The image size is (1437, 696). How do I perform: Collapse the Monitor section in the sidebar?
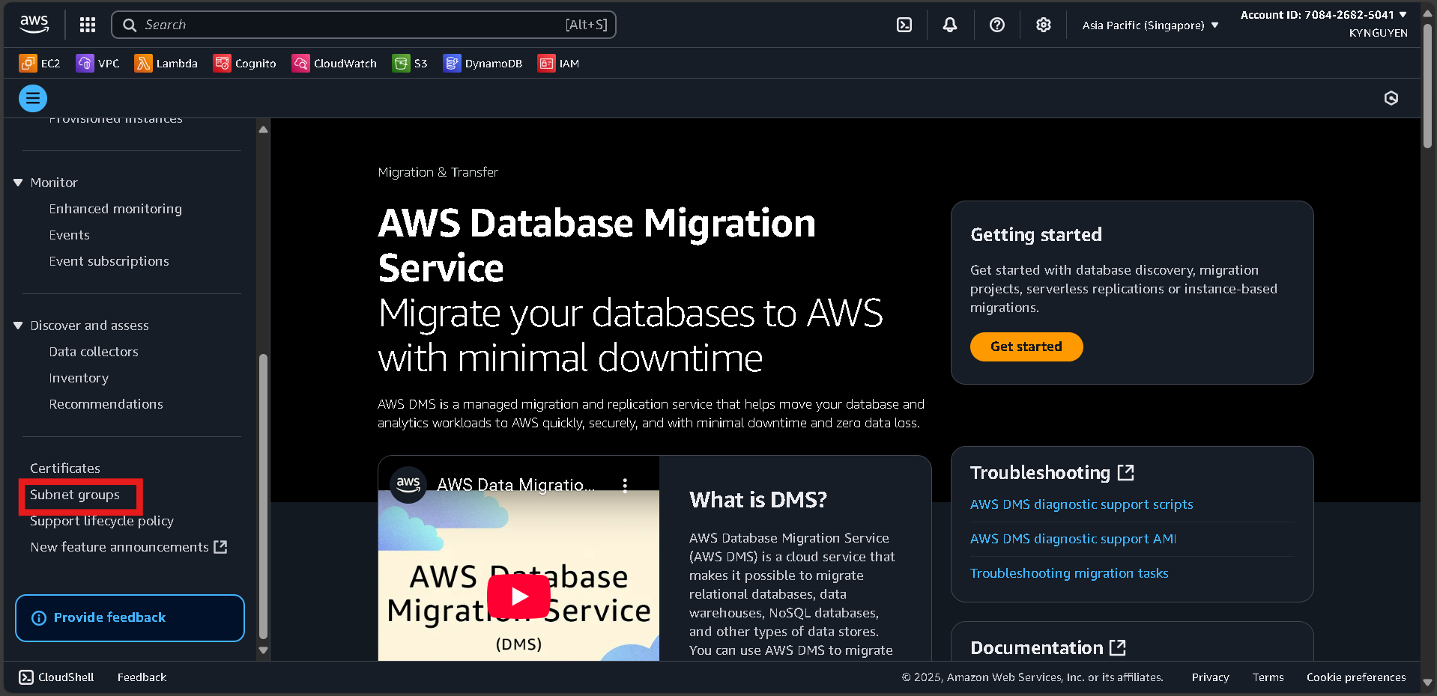(x=17, y=182)
